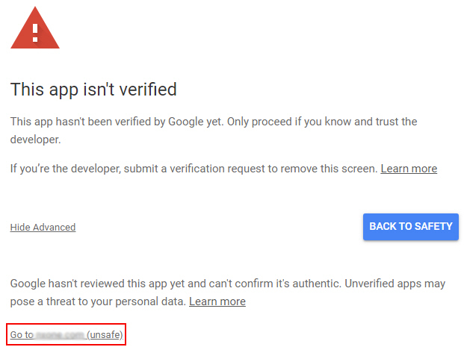This screenshot has height=347, width=464.
Task: Click the red warning triangle icon
Action: coord(35,28)
